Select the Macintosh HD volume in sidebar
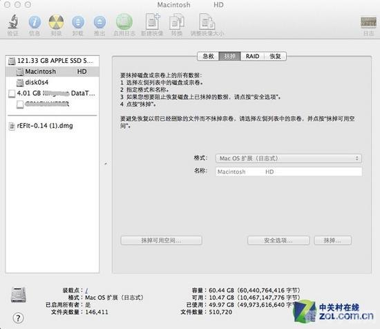The height and width of the screenshot is (329, 380). tap(52, 71)
